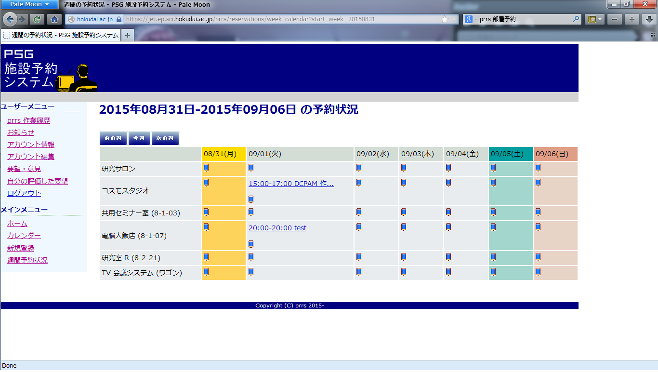Open the downloads arrow icon in toolbar
The image size is (658, 372).
pos(649,19)
